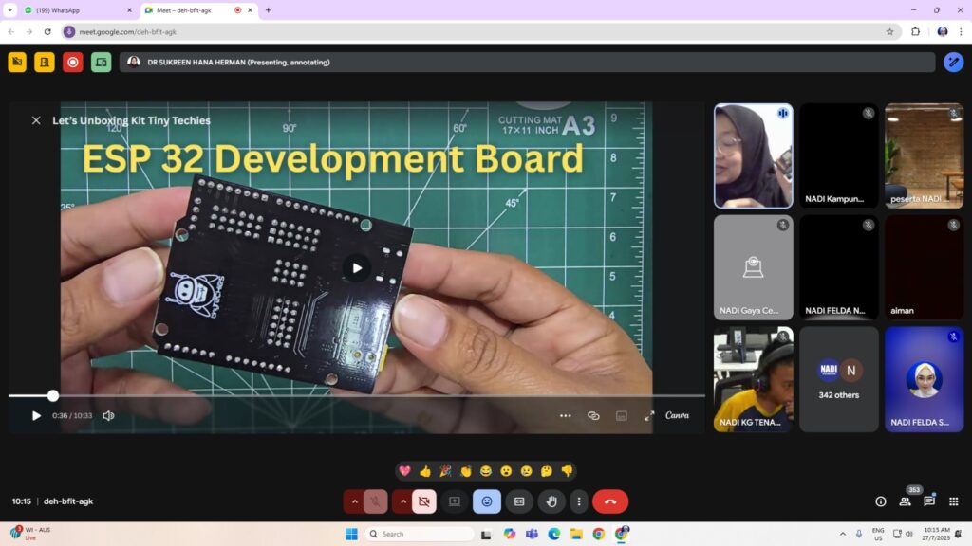Click the raise hand button
The width and height of the screenshot is (972, 546).
click(x=551, y=501)
